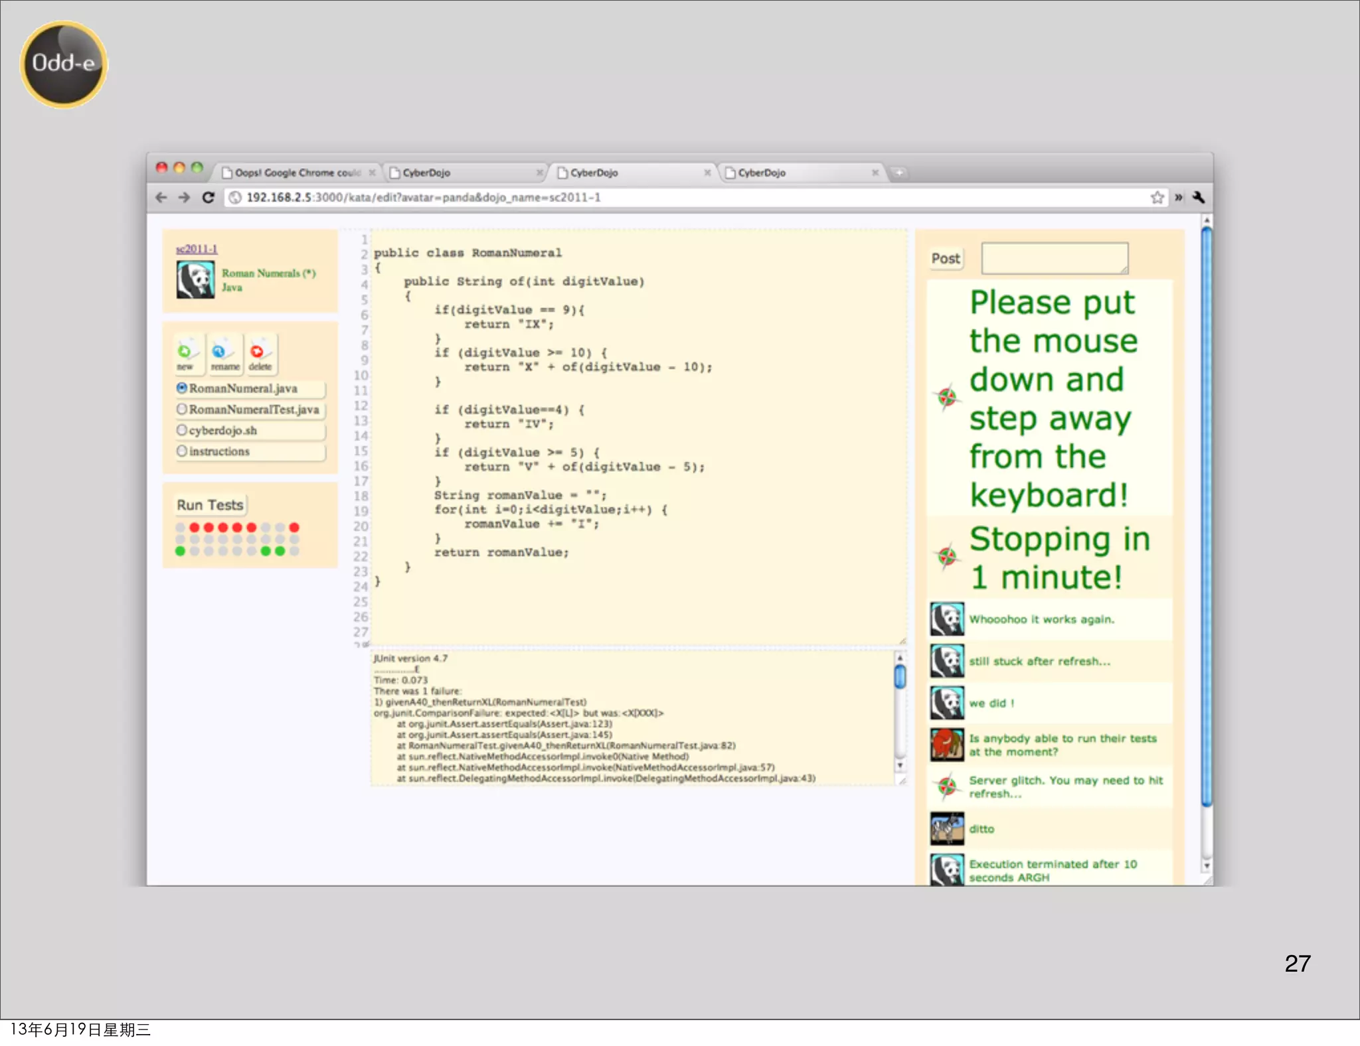Select the RomanNumeralTest.java radio button

181,409
